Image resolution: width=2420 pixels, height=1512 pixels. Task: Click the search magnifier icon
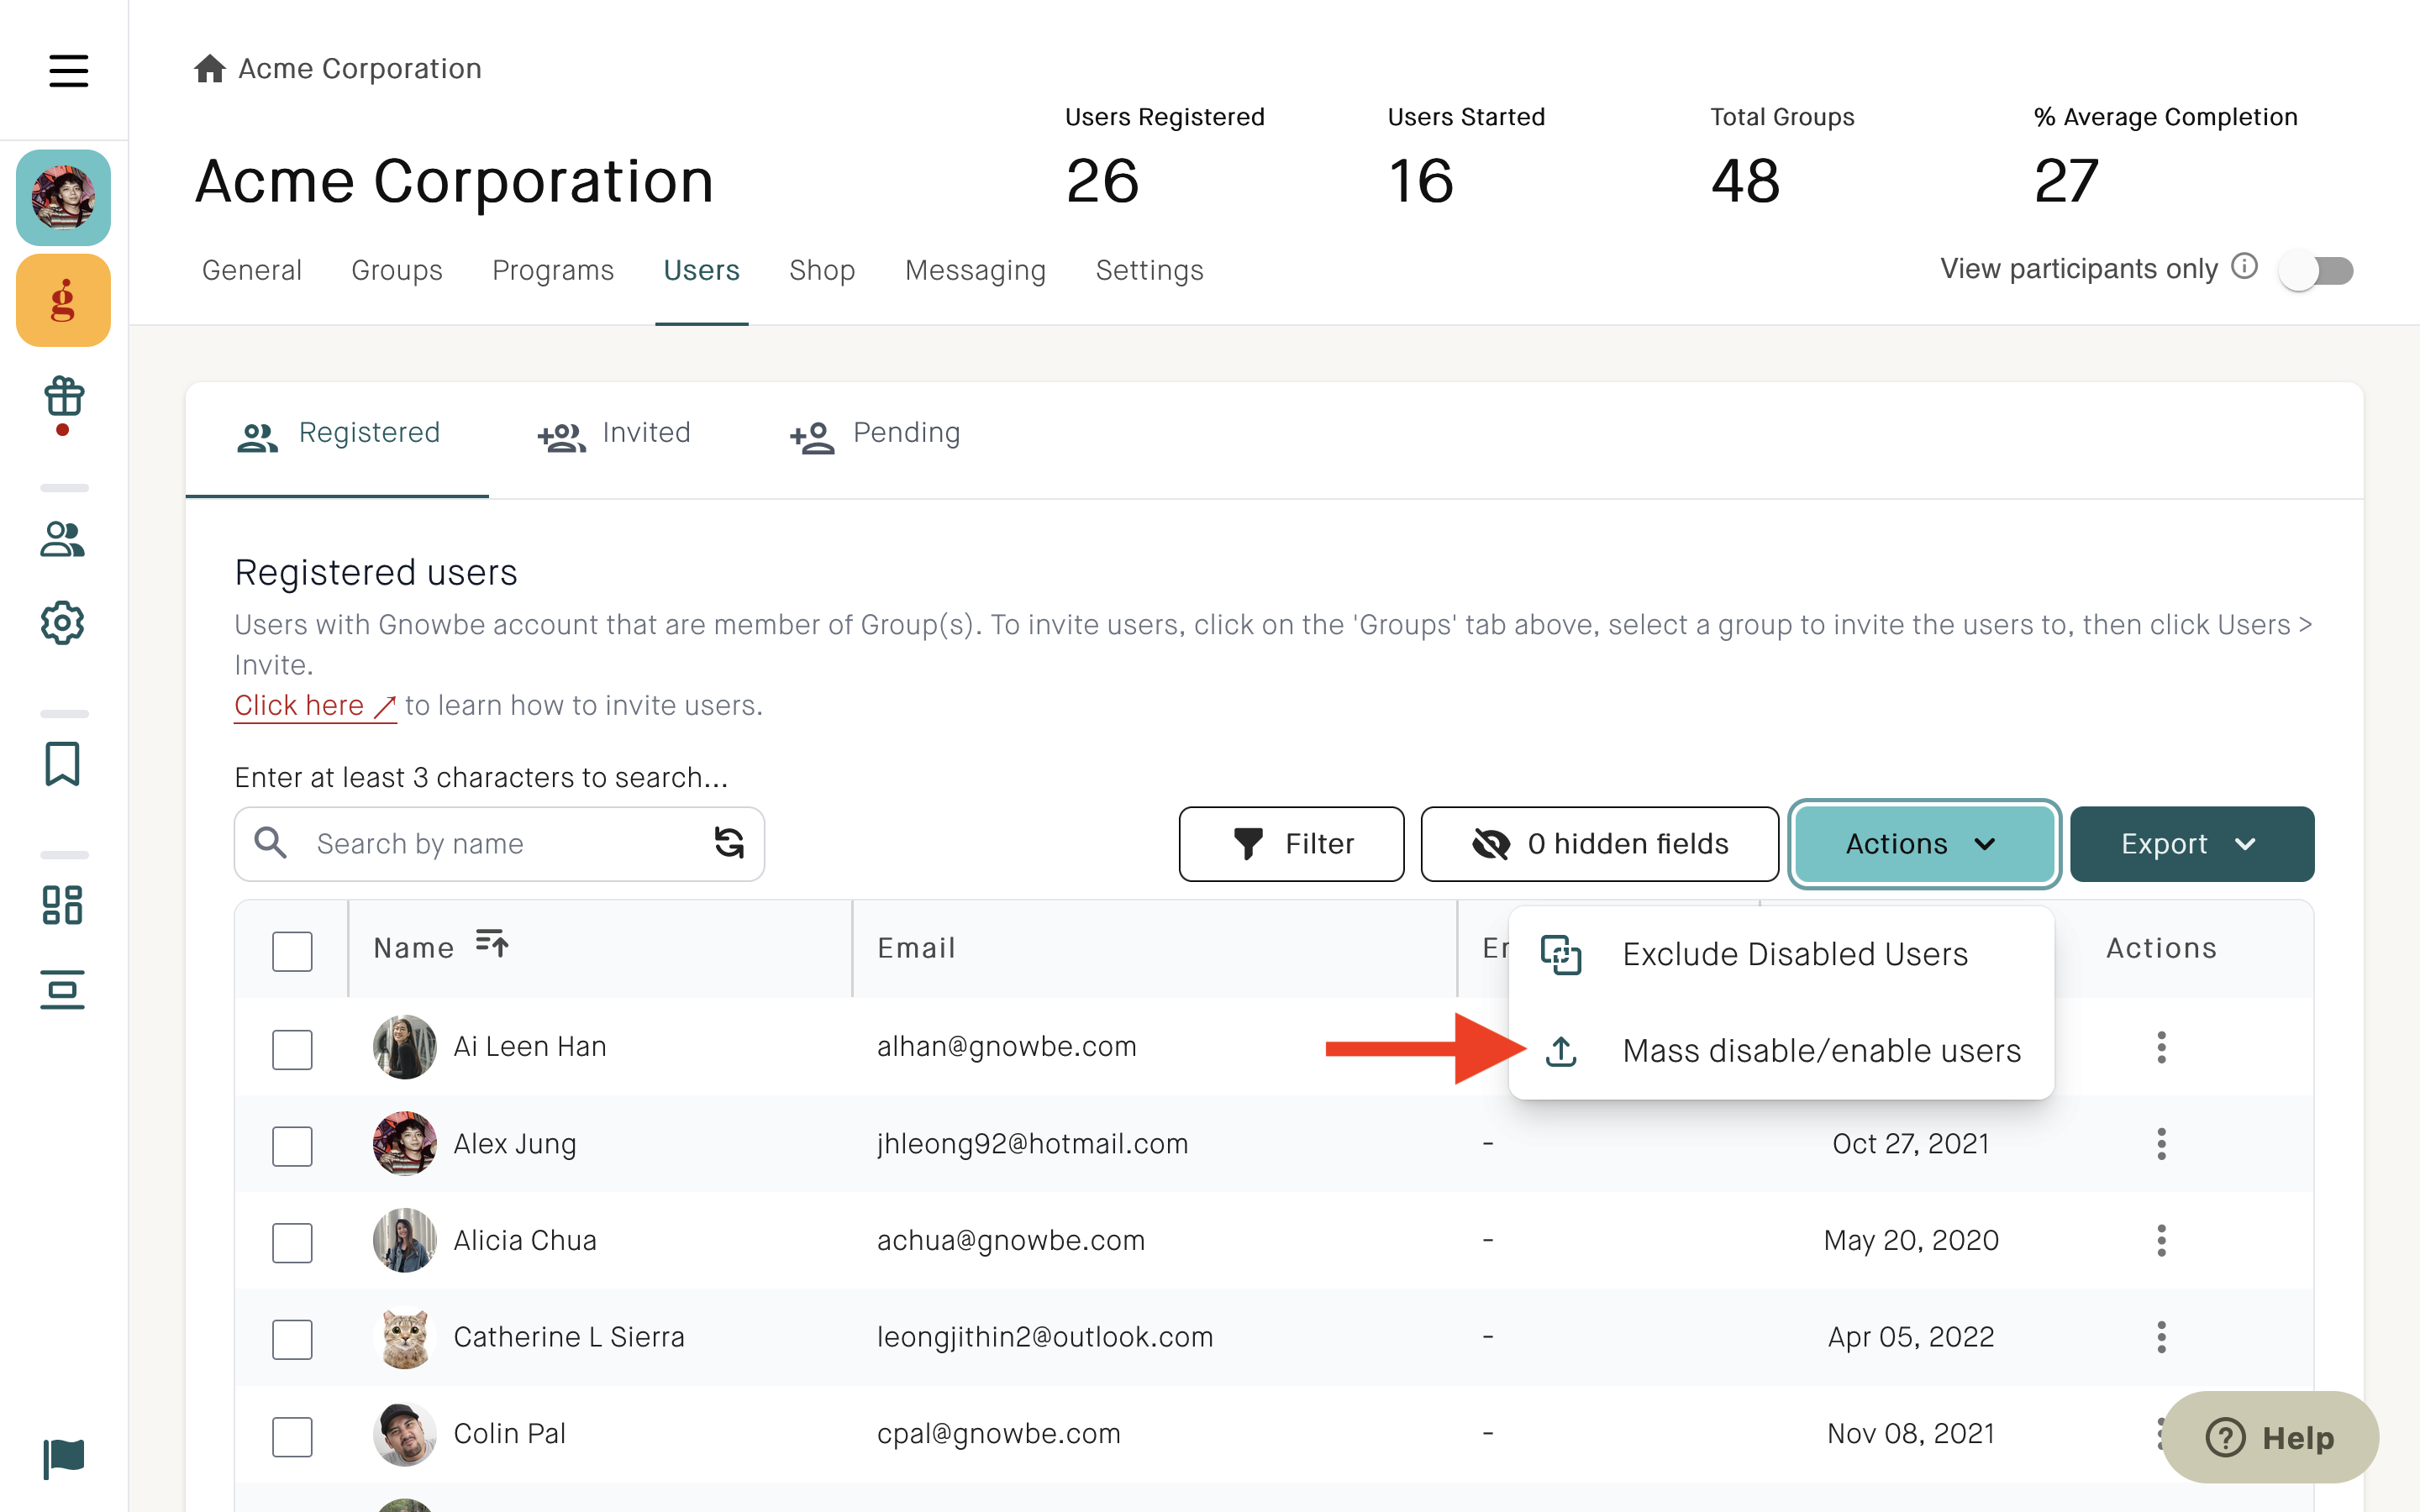[x=271, y=843]
